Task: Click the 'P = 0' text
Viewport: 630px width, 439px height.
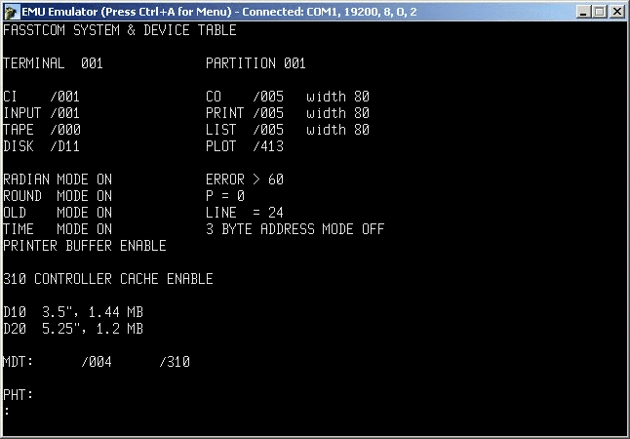Action: (225, 196)
